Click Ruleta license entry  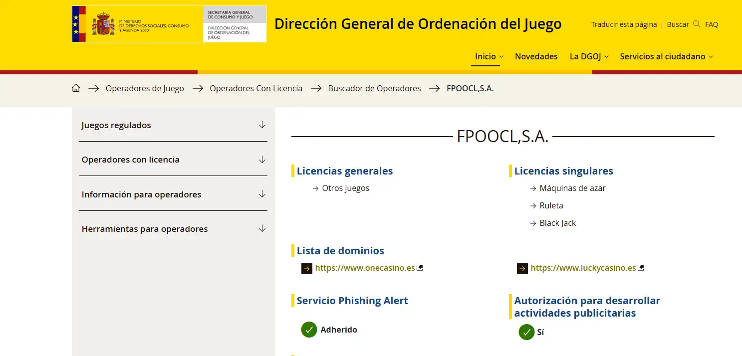click(x=551, y=205)
